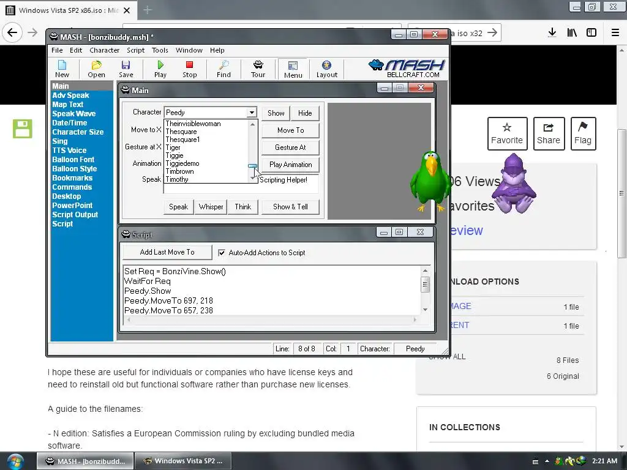Open a script with the Open icon
The image size is (627, 470).
[x=96, y=69]
